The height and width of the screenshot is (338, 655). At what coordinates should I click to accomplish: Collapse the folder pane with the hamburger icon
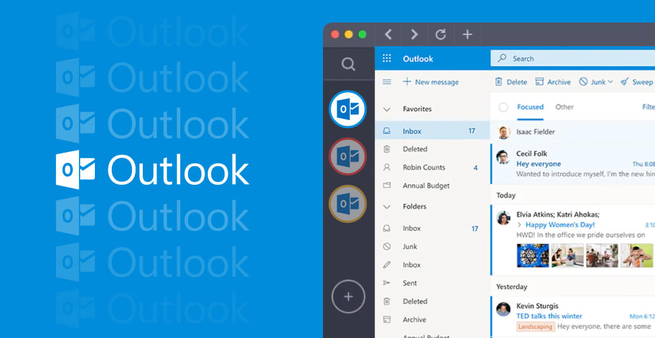387,82
